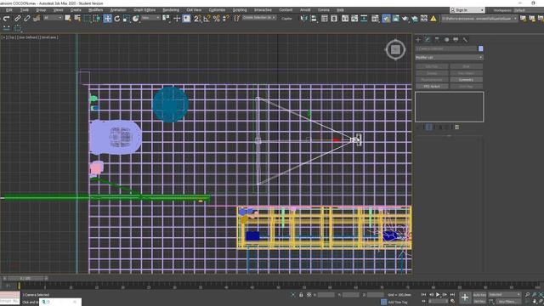Open the Selected key filter dropdown
This screenshot has height=306, width=544.
(505, 295)
